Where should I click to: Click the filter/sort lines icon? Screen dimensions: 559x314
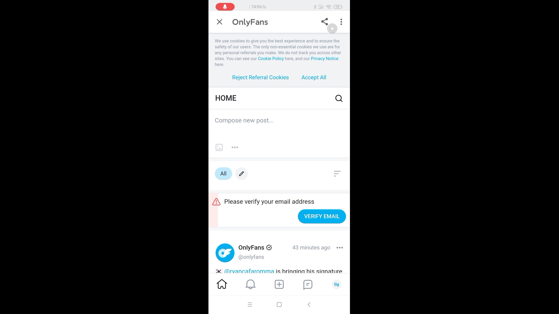click(337, 173)
